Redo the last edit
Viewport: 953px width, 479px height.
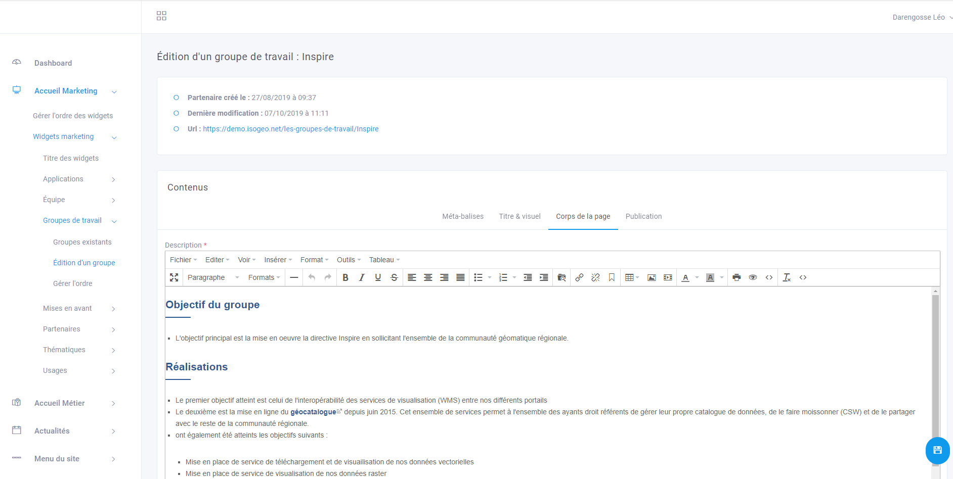[x=328, y=277]
